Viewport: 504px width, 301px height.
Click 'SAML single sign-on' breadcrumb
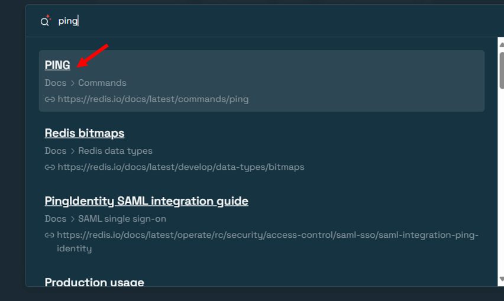click(x=122, y=219)
